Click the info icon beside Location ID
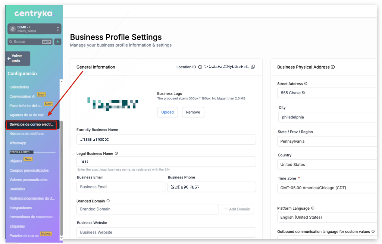This screenshot has width=382, height=244. tap(200, 67)
